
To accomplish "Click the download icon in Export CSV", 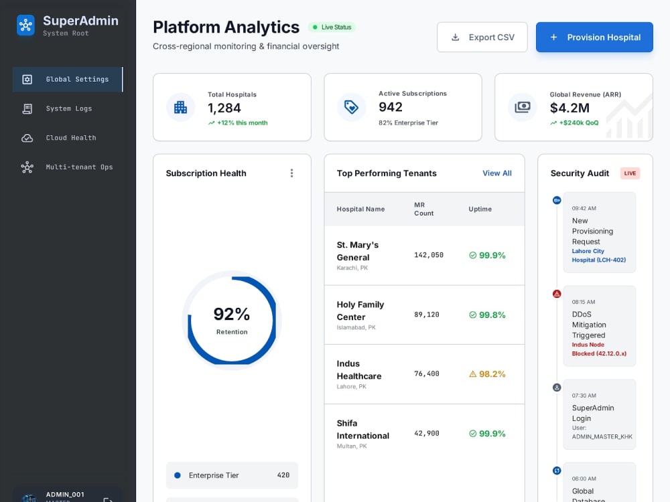I will click(x=456, y=37).
